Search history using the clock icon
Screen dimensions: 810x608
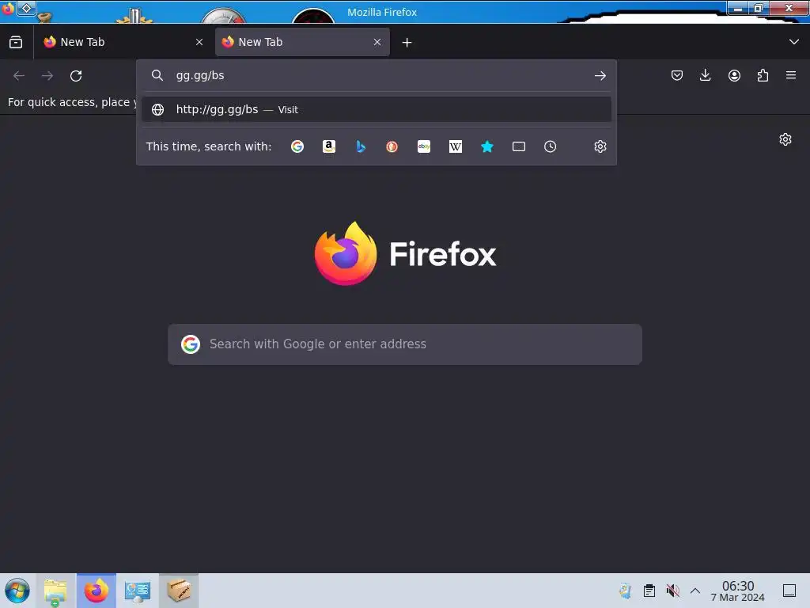[x=551, y=146]
